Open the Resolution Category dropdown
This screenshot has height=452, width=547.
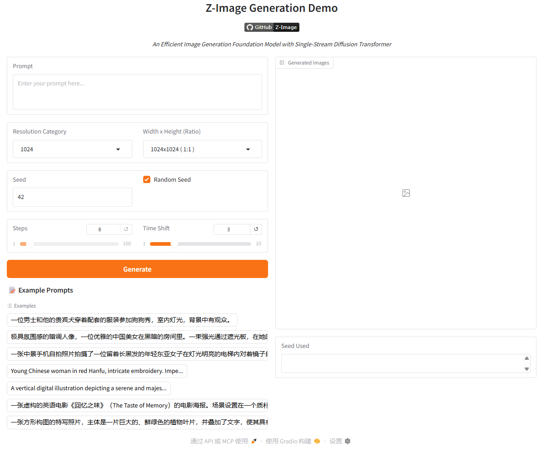72,149
